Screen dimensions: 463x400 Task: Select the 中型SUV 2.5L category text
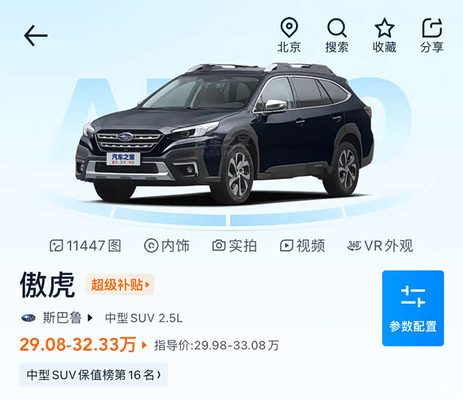143,318
